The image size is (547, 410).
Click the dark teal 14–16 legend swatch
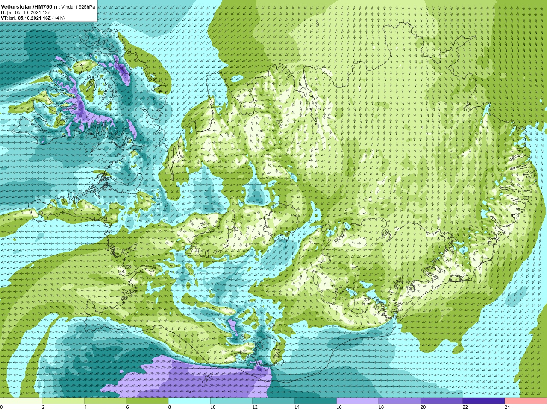click(x=315, y=401)
